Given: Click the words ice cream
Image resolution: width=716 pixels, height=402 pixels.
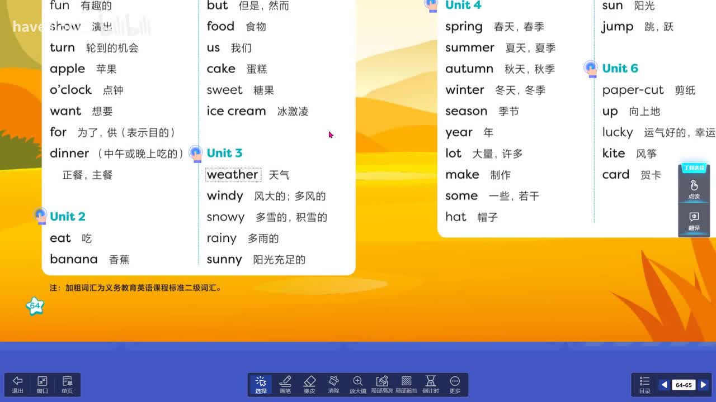Looking at the screenshot, I should coord(236,111).
